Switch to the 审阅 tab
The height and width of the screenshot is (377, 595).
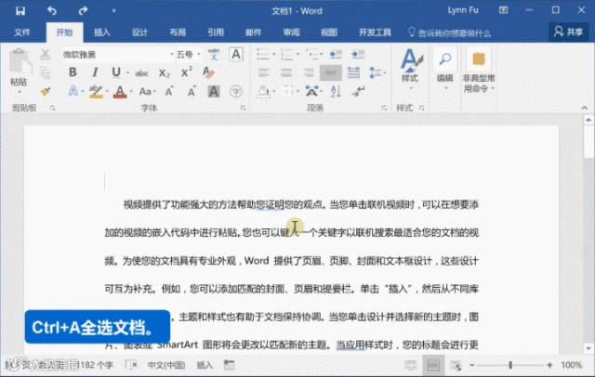click(291, 32)
